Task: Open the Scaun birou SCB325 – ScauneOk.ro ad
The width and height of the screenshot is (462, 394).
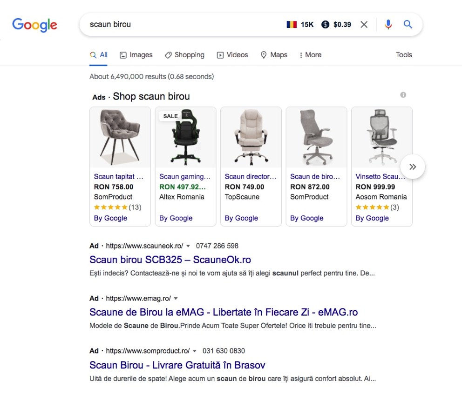Action: (170, 260)
